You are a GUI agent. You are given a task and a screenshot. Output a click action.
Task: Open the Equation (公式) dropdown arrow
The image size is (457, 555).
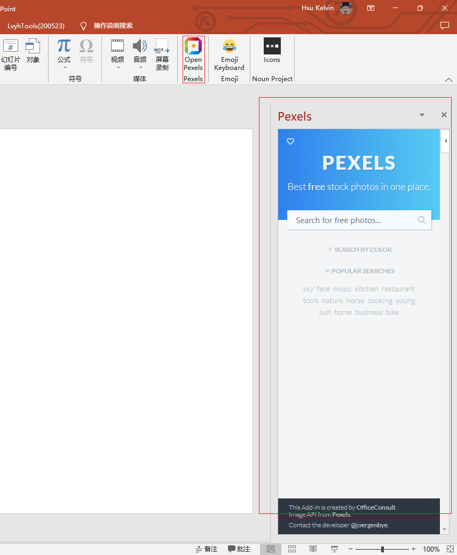tap(65, 67)
